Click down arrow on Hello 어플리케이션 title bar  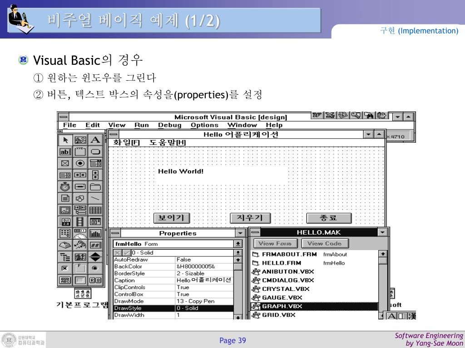tap(369, 134)
